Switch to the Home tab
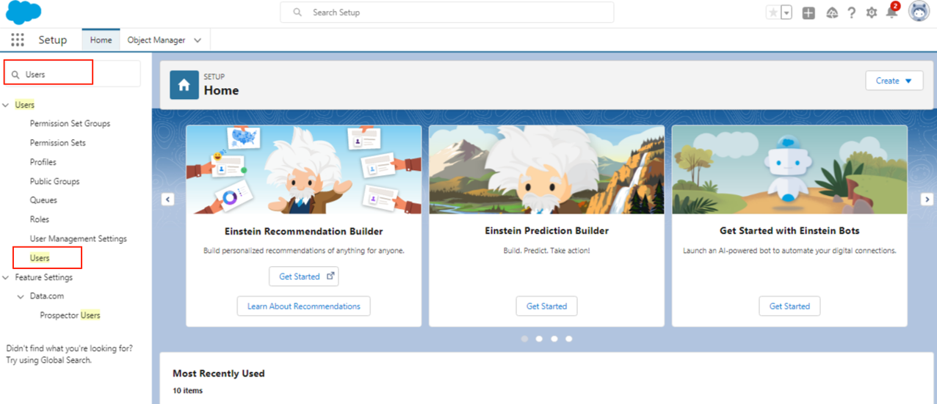This screenshot has height=404, width=937. tap(101, 40)
